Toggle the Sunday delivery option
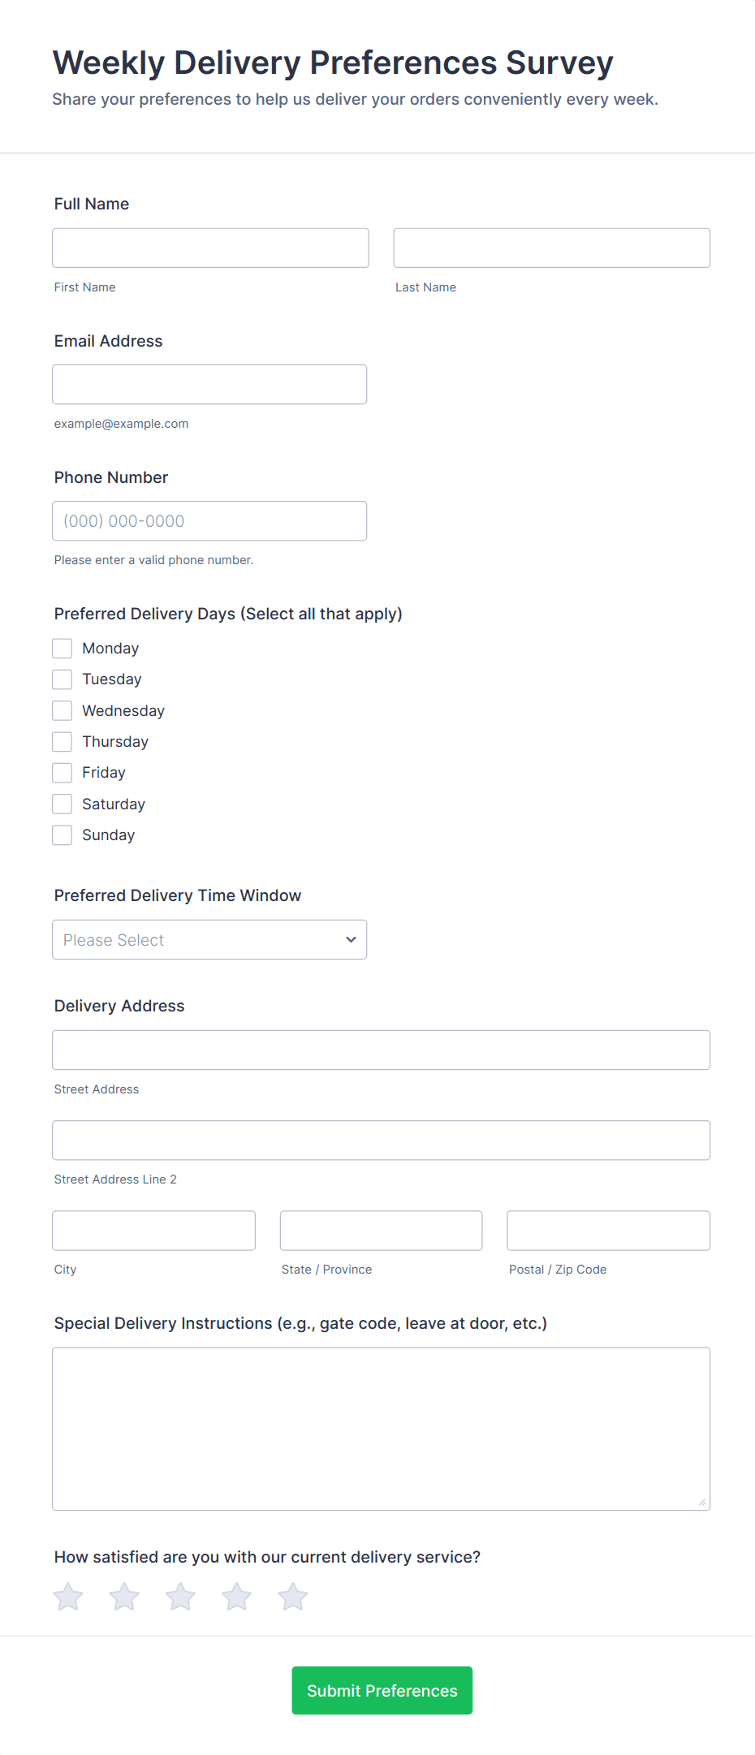This screenshot has width=755, height=1755. point(63,835)
